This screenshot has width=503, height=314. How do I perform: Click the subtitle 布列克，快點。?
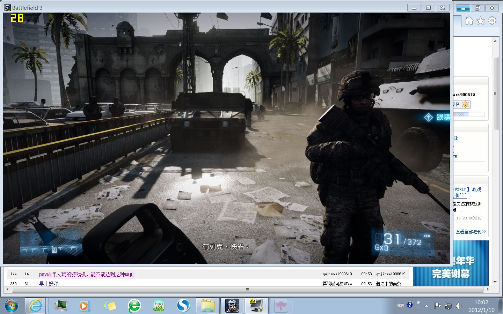pyautogui.click(x=226, y=247)
